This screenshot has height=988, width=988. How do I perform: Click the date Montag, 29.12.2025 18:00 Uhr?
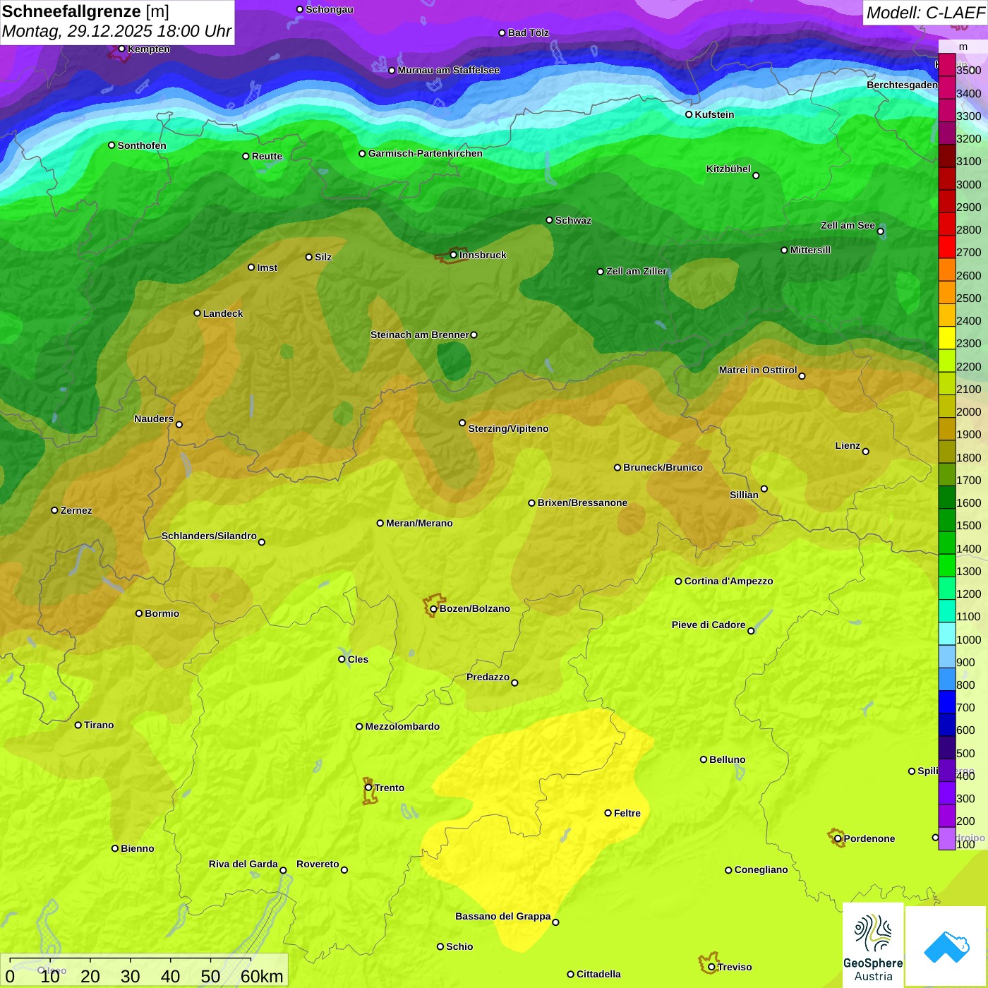click(116, 32)
